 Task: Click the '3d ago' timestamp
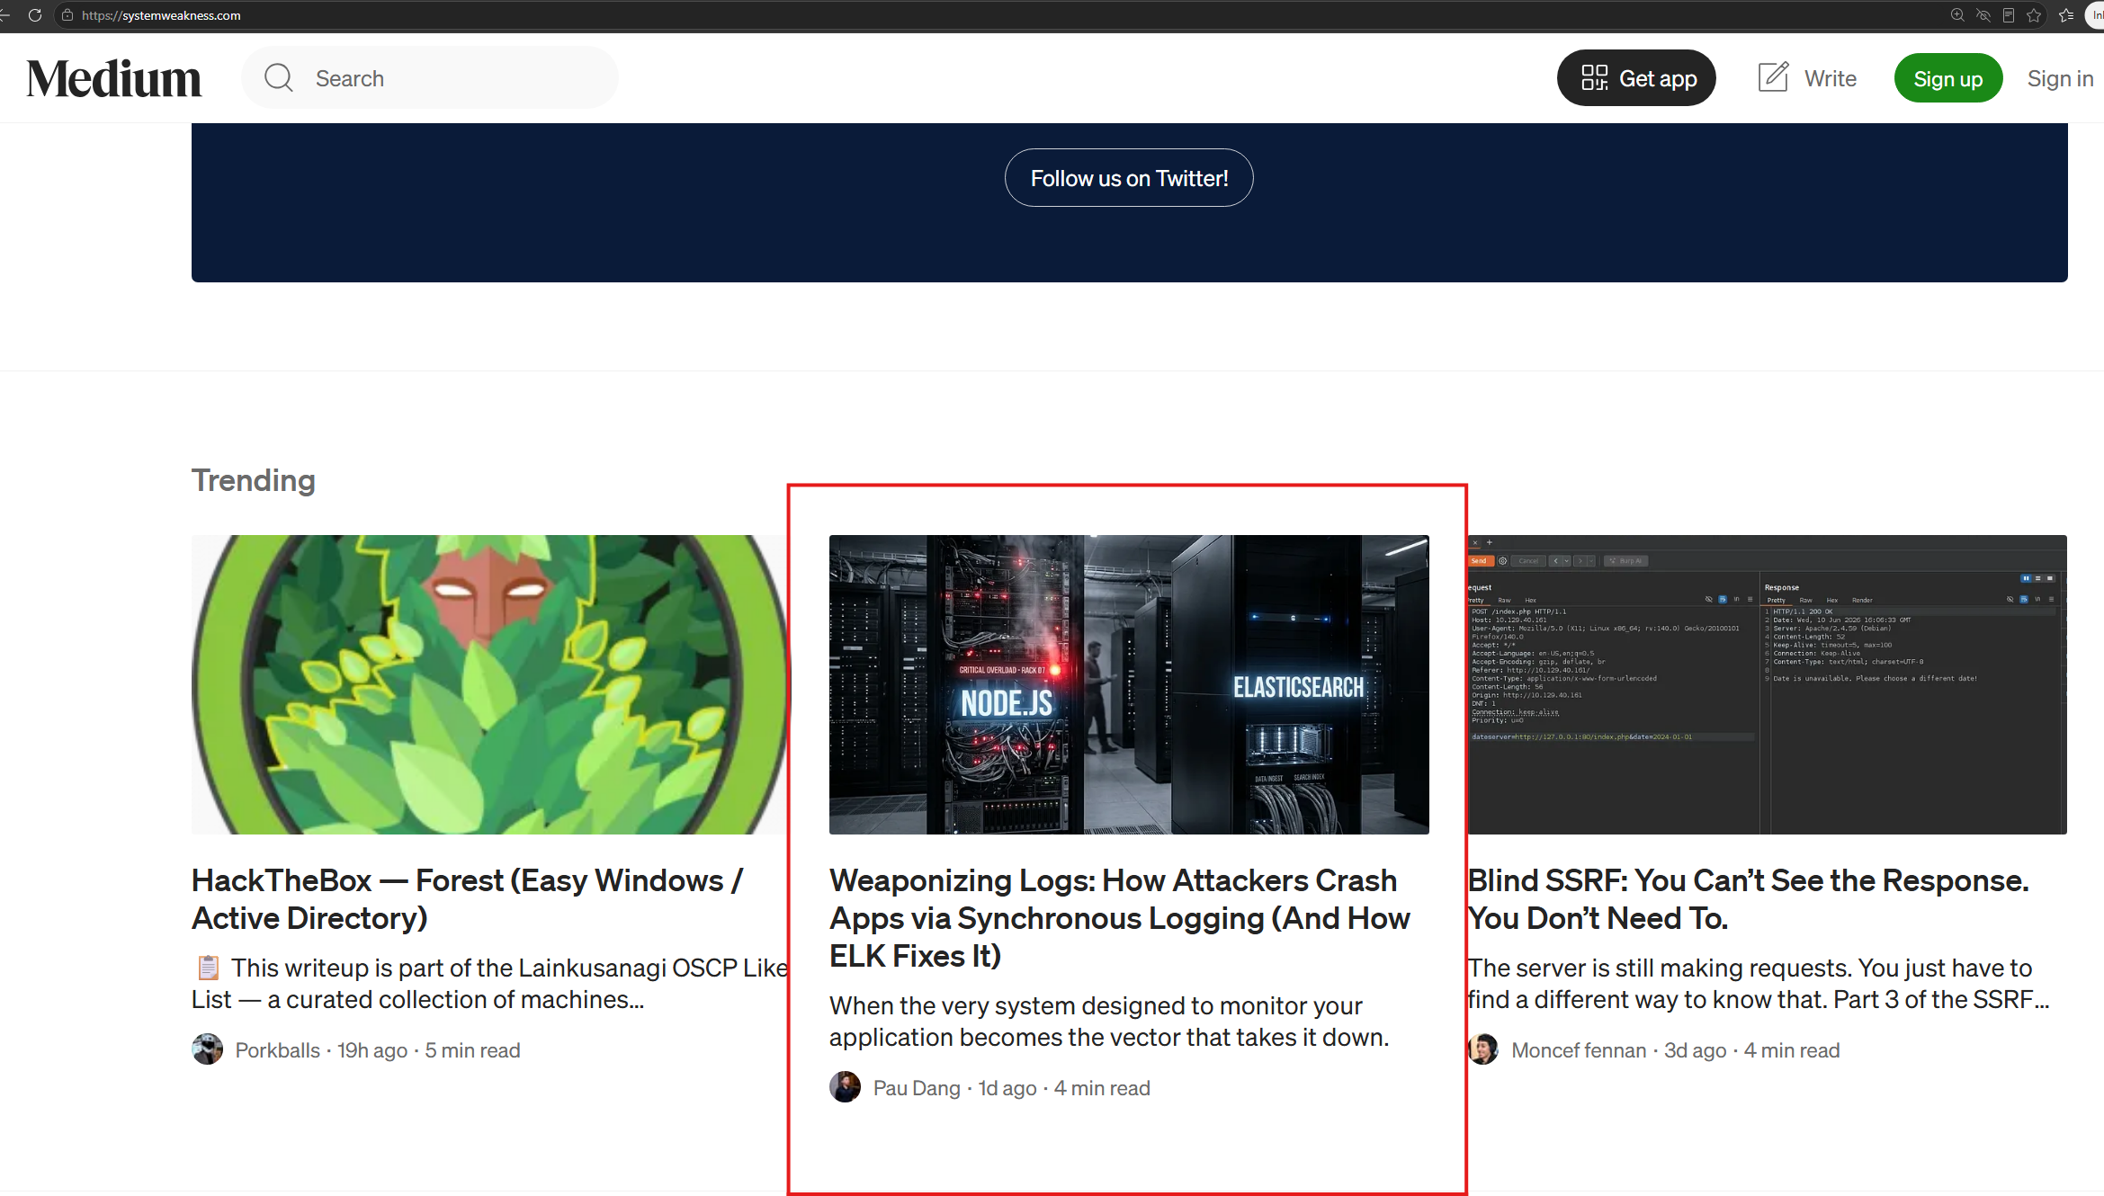(1695, 1050)
